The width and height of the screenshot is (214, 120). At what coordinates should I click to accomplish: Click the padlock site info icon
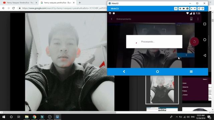(20, 8)
